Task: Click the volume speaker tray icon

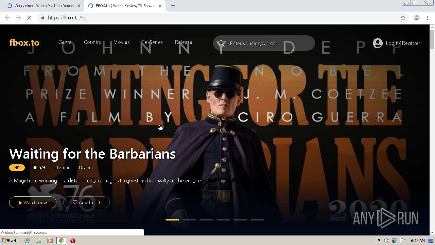Action: point(386,241)
